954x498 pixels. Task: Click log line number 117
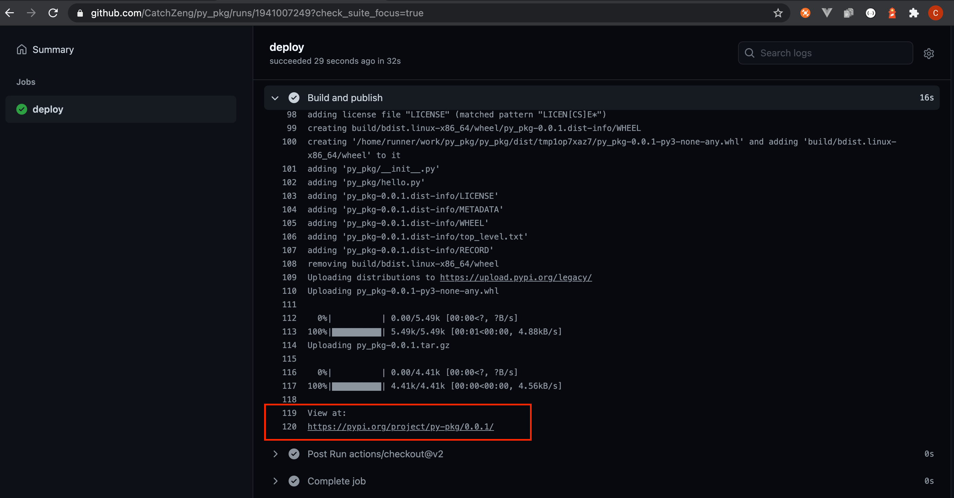[x=289, y=385]
